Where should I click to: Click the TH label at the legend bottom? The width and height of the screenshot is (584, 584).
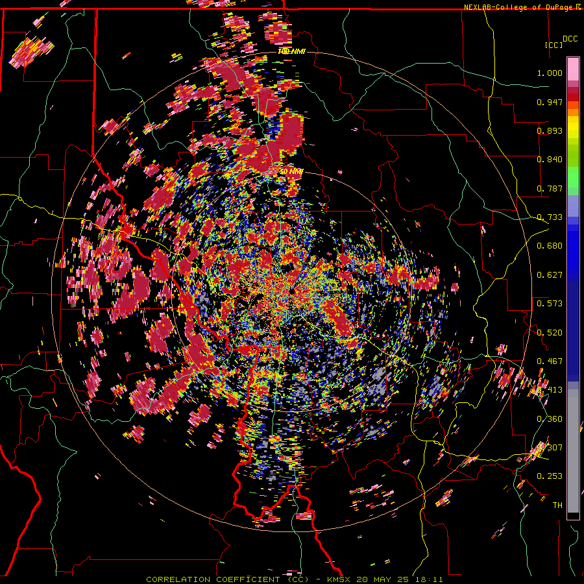coord(557,505)
